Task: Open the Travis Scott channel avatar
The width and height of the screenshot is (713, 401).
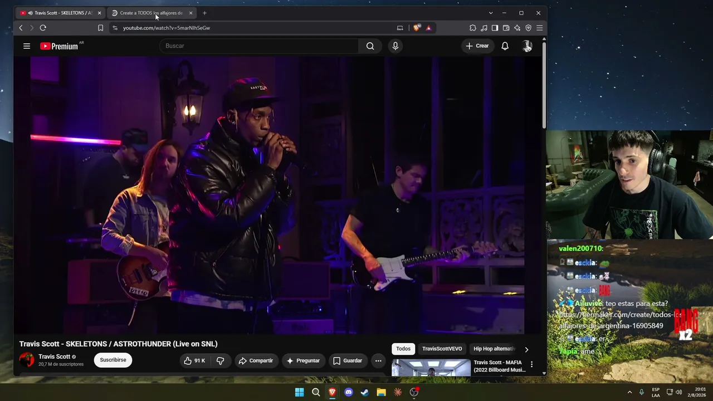Action: point(27,360)
